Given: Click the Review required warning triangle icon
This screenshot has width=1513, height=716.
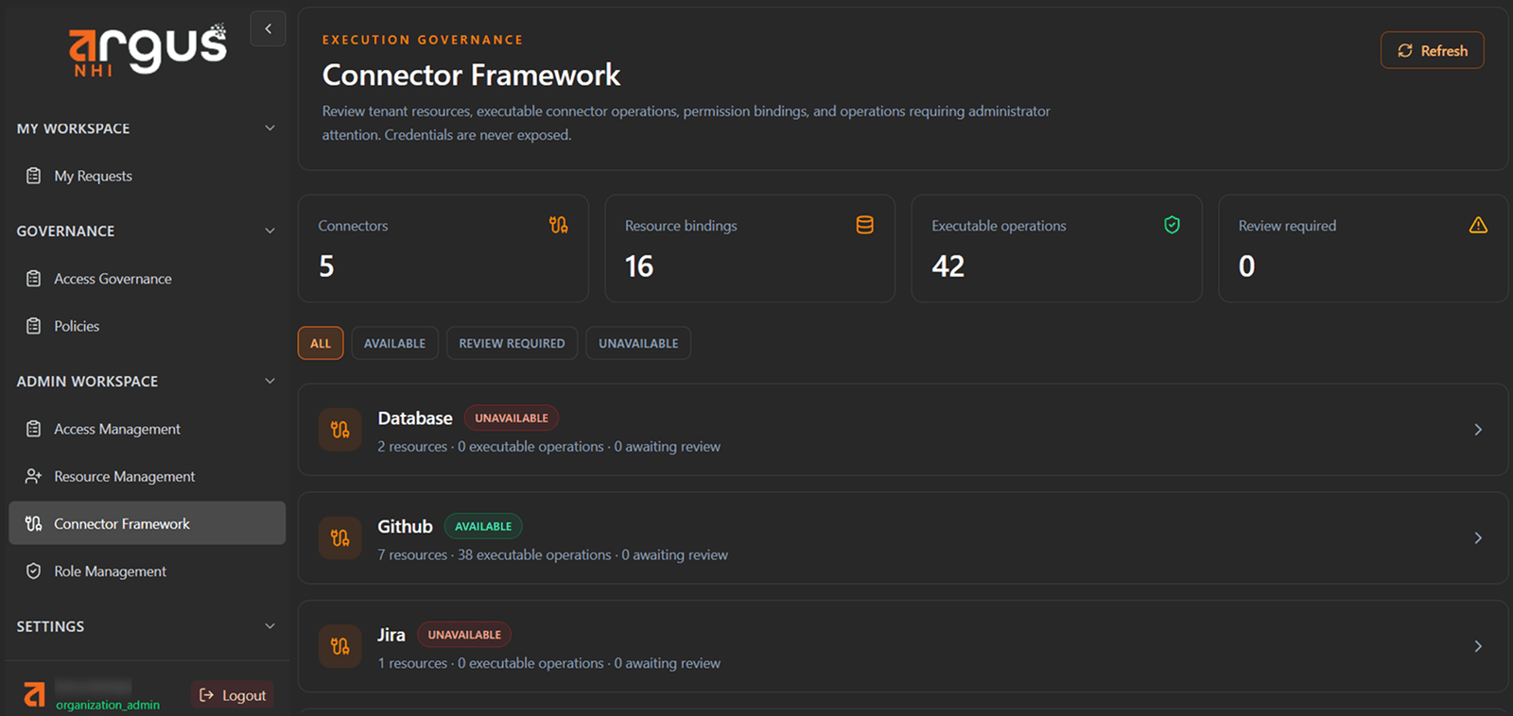Looking at the screenshot, I should coord(1479,225).
